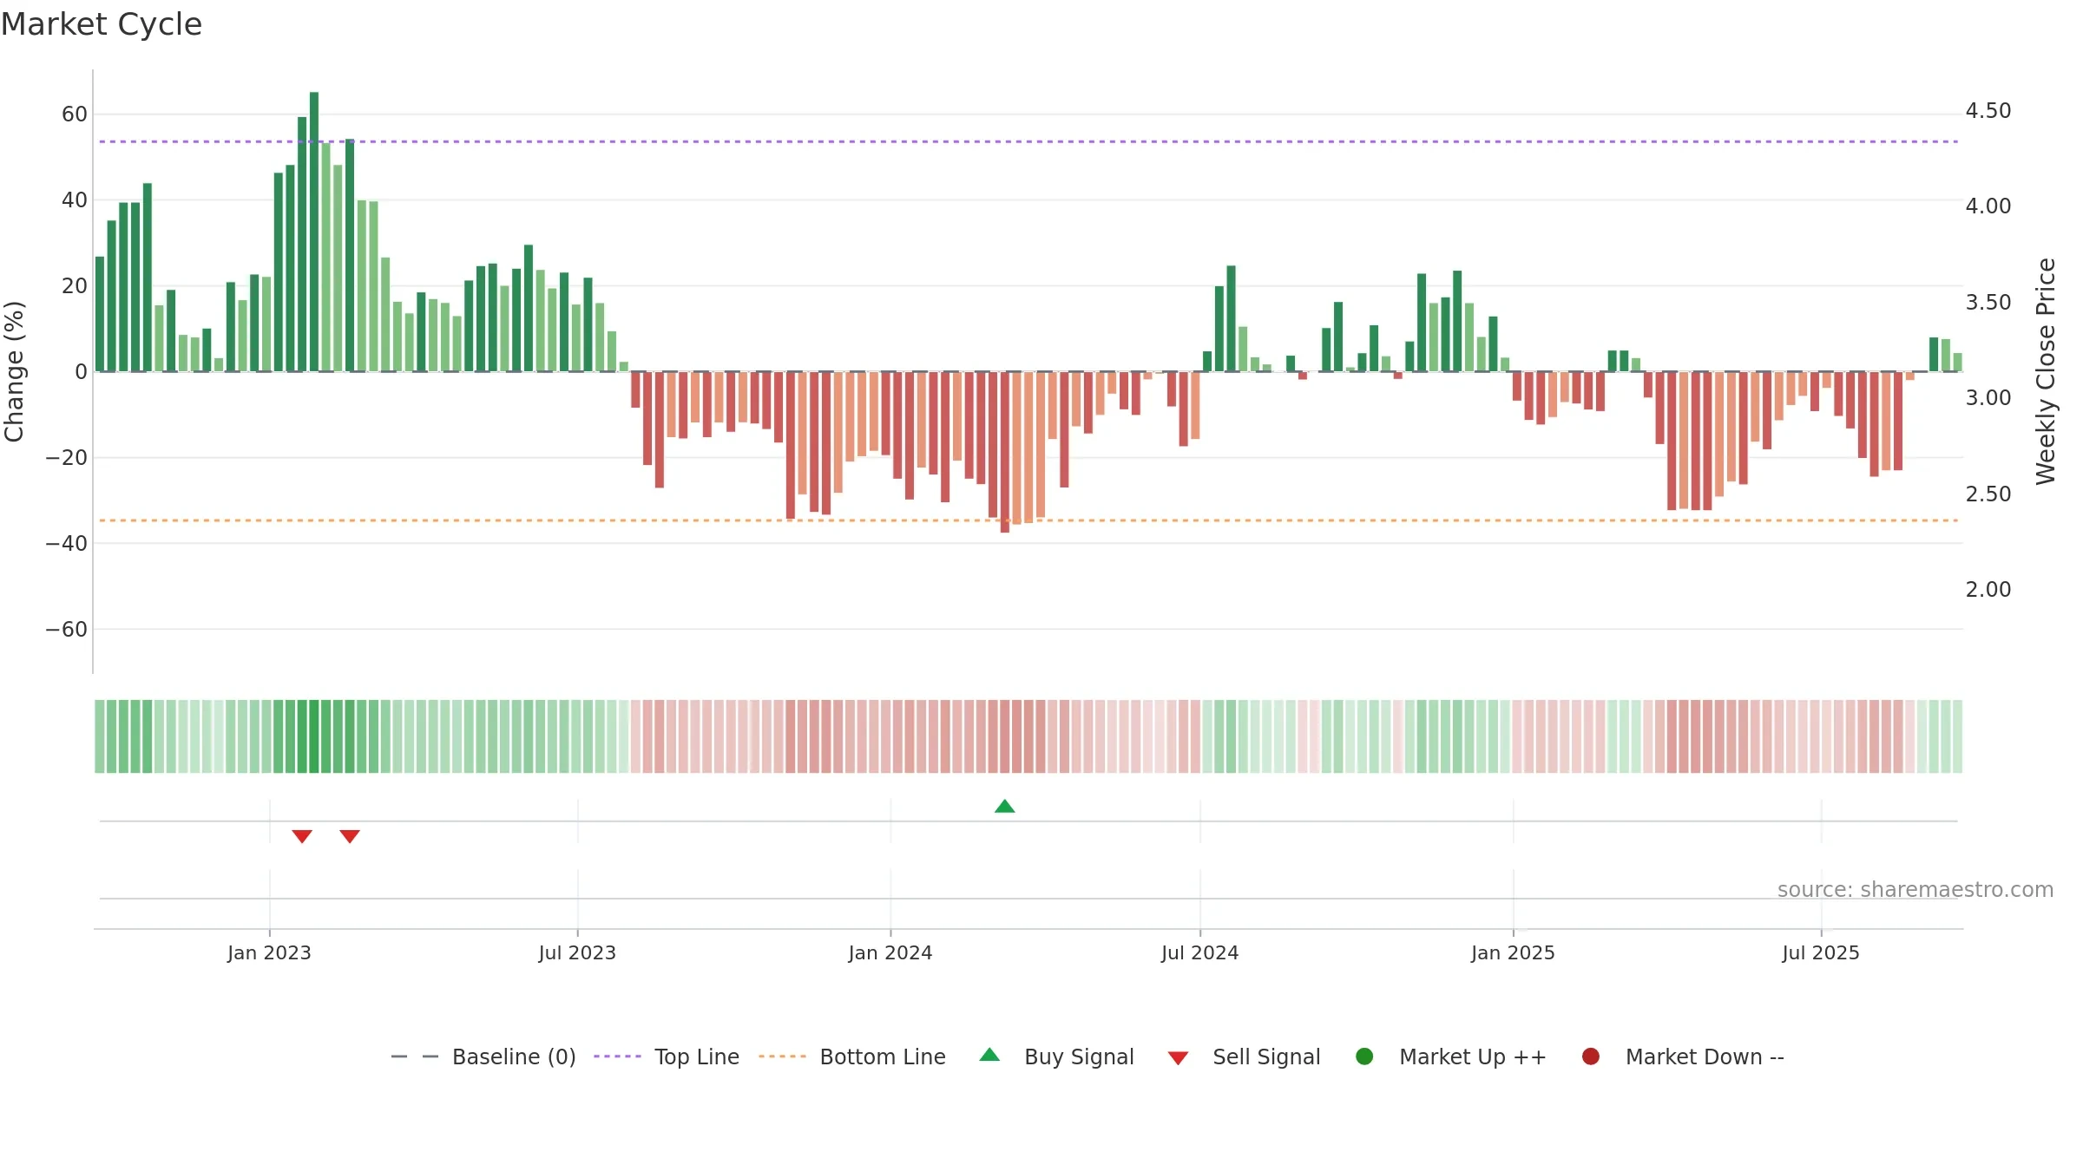Click the gray dashed baseline legend swatch
The height and width of the screenshot is (1171, 2083).
point(415,1057)
